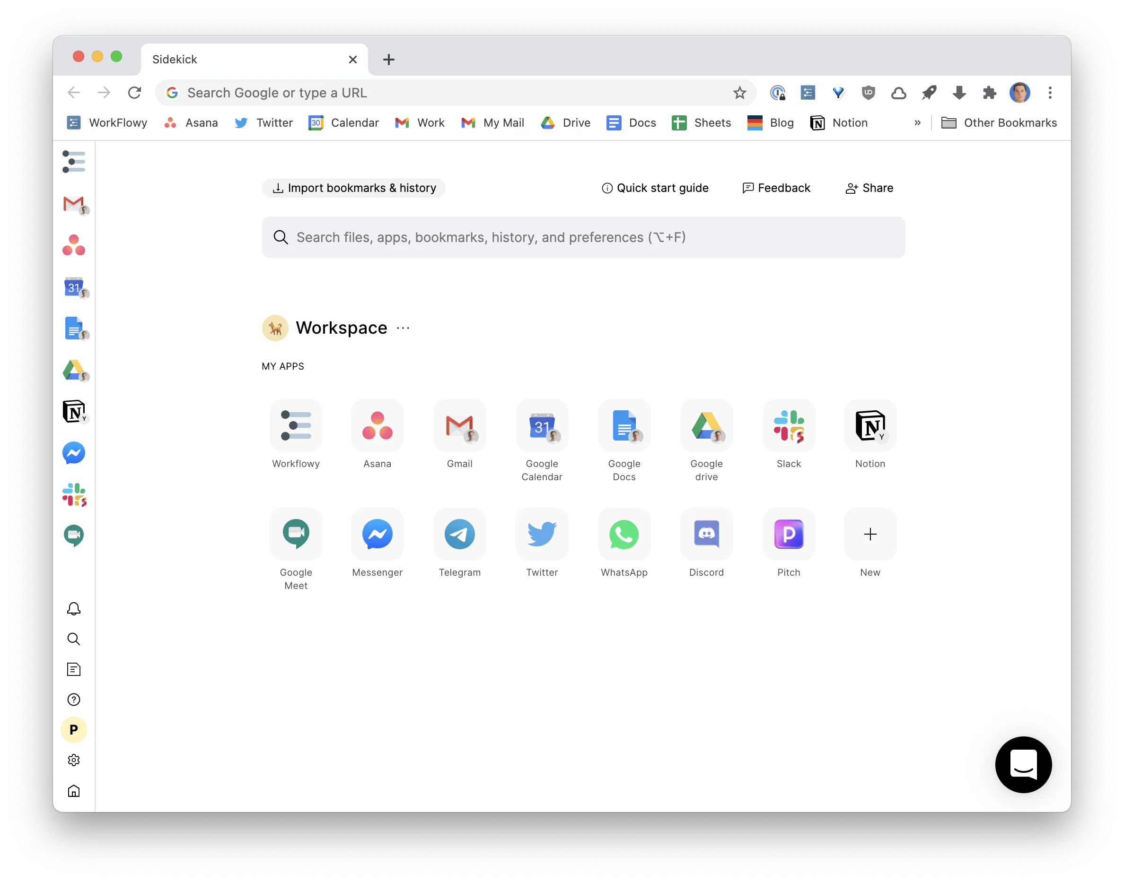Open the Quick start guide link
Viewport: 1124px width, 882px height.
click(655, 188)
